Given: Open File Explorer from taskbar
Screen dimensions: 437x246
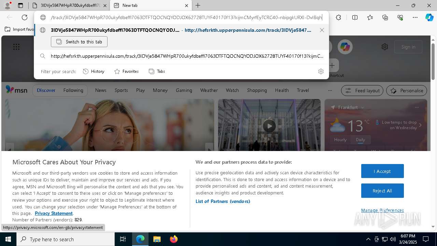Looking at the screenshot, I should [157, 239].
